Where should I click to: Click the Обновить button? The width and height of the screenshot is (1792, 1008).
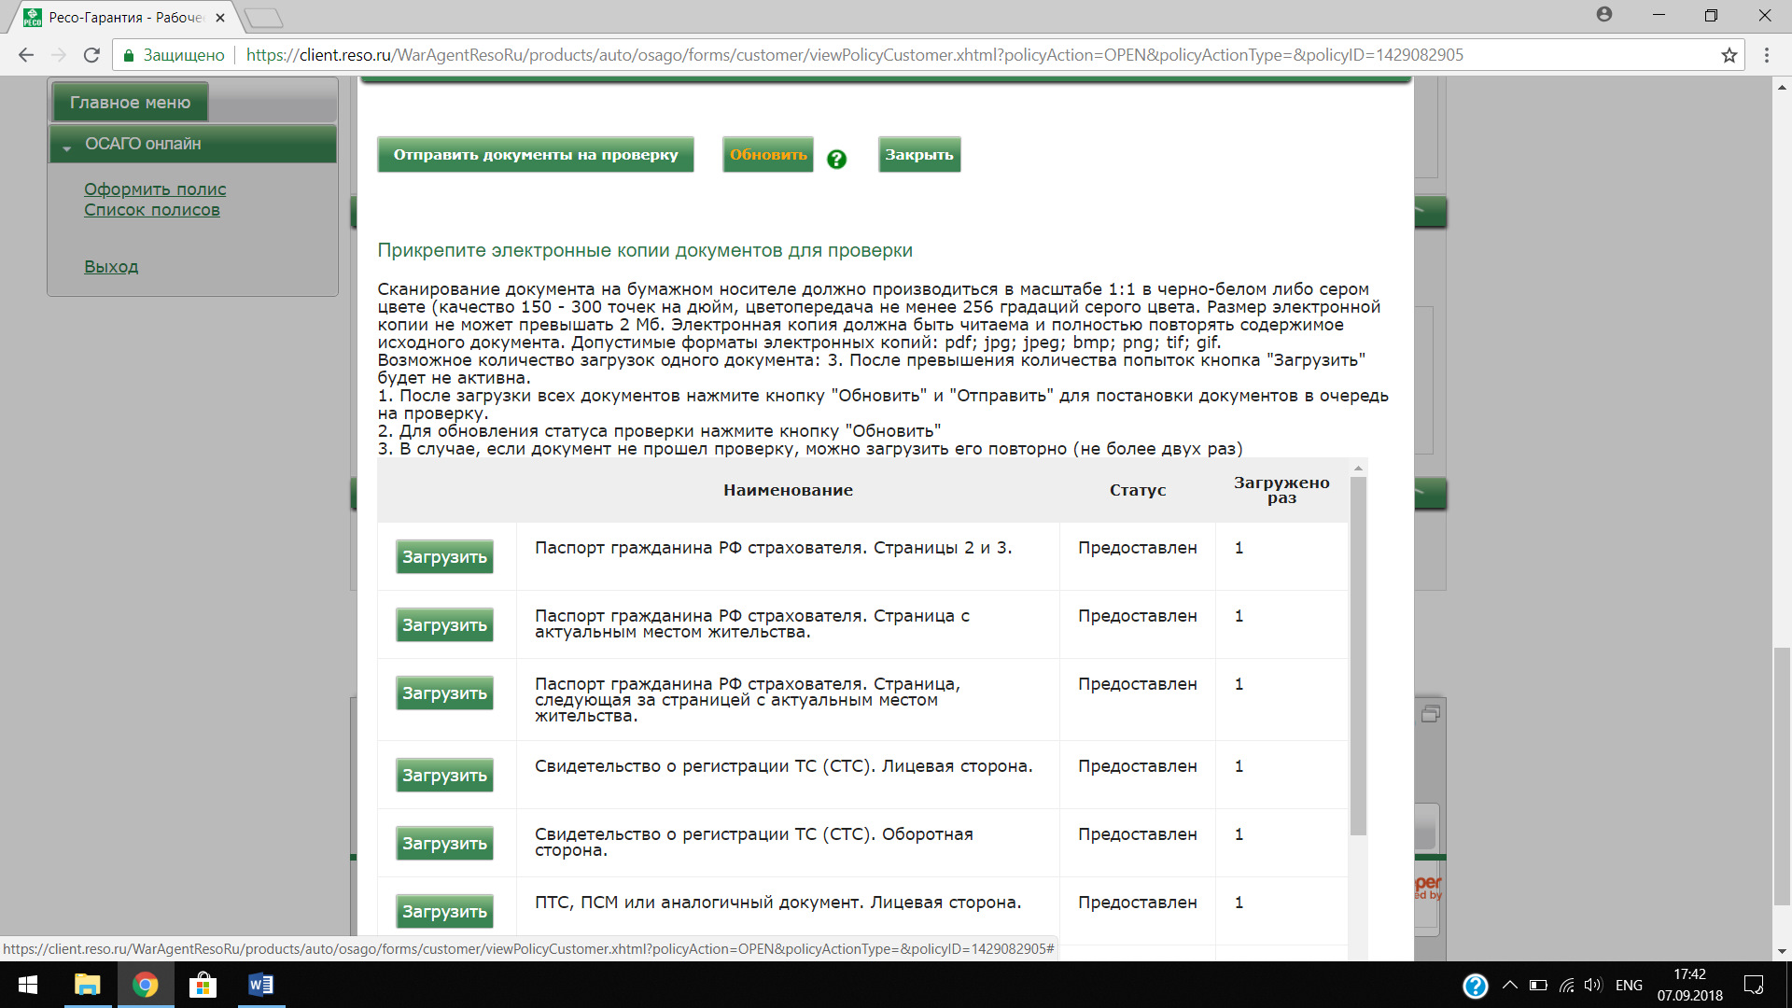[x=768, y=155]
